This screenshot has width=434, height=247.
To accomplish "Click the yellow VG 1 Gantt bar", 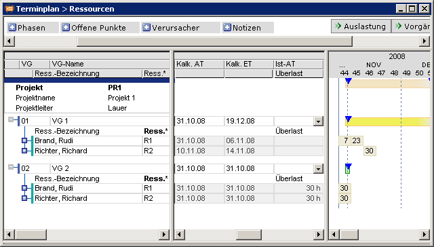I will pyautogui.click(x=388, y=122).
